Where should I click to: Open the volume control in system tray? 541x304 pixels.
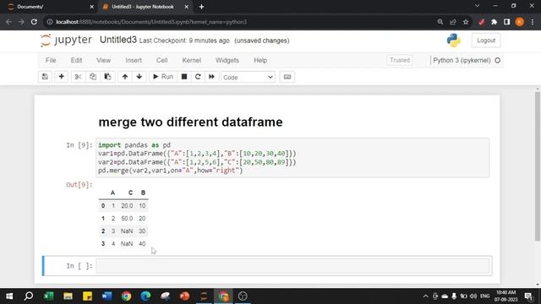[x=473, y=296]
